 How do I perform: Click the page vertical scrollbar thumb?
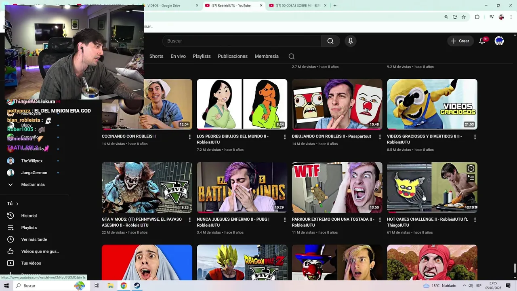pos(515,268)
